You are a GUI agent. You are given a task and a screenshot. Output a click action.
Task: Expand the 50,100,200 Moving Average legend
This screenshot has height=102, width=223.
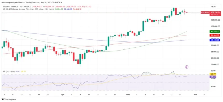[x=28, y=9]
